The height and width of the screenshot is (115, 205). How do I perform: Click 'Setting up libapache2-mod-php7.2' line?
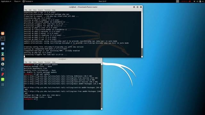pyautogui.click(x=48, y=49)
